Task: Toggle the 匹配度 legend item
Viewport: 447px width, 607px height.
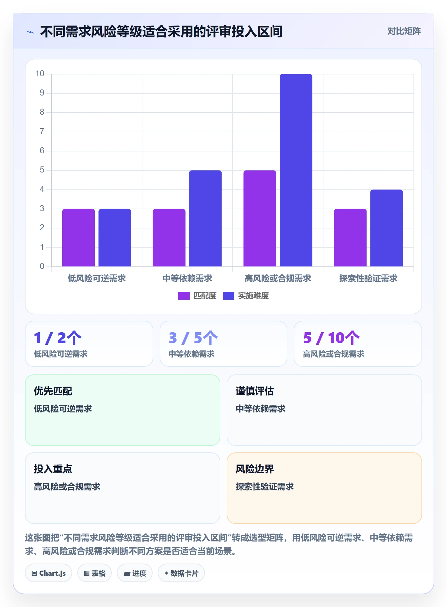Action: [197, 296]
